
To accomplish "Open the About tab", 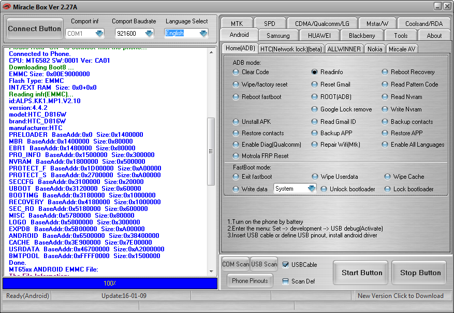I will click(x=434, y=36).
